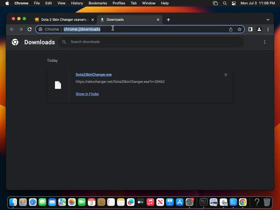Open Photos from the Dock
The height and width of the screenshot is (210, 280).
tap(72, 202)
